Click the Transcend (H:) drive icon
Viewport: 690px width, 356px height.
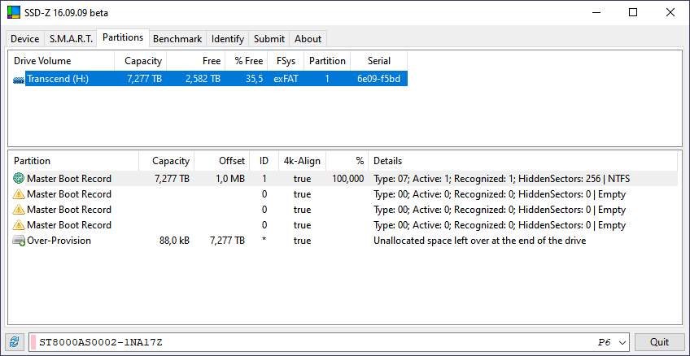tap(19, 79)
